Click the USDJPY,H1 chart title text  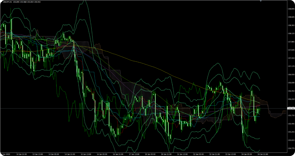7,2
